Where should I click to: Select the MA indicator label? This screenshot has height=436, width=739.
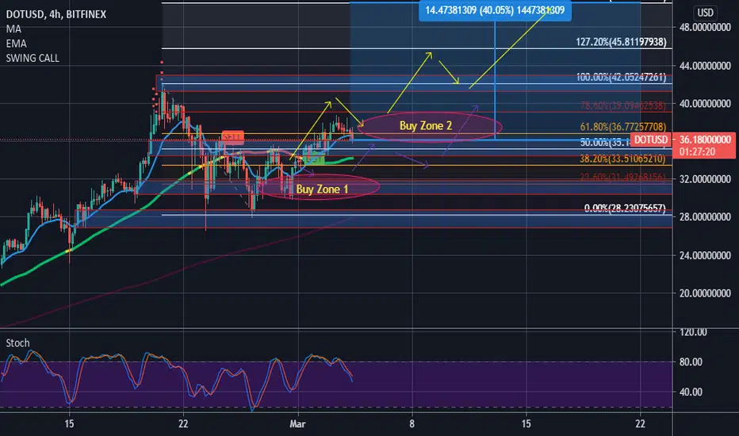point(13,29)
